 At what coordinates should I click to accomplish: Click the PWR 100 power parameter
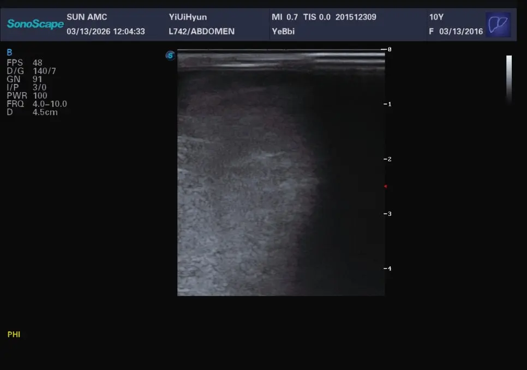click(27, 96)
